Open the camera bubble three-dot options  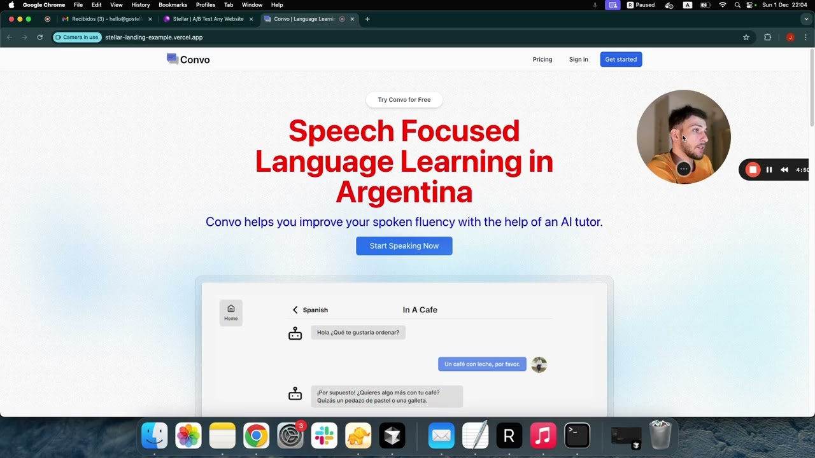tap(683, 169)
